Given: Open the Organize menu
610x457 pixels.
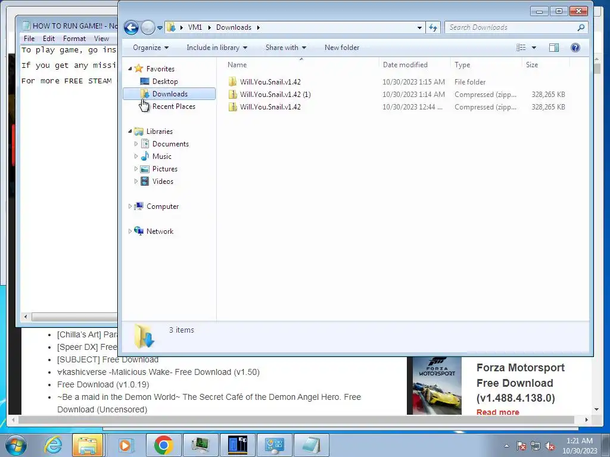Looking at the screenshot, I should coord(151,48).
